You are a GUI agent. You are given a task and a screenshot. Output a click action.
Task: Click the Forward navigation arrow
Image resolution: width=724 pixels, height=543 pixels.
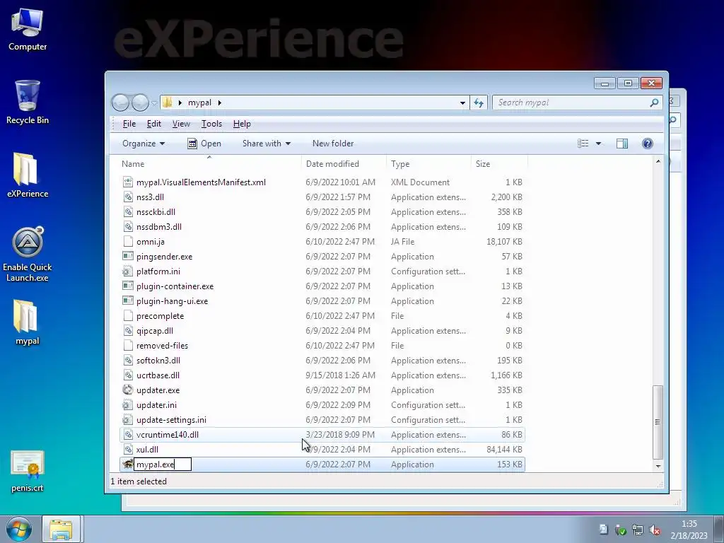click(140, 103)
